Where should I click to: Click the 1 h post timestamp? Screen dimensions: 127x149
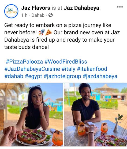click(24, 15)
